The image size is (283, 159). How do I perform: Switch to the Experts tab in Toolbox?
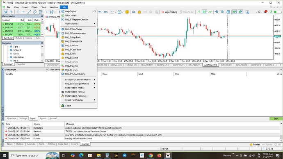(x=75, y=144)
